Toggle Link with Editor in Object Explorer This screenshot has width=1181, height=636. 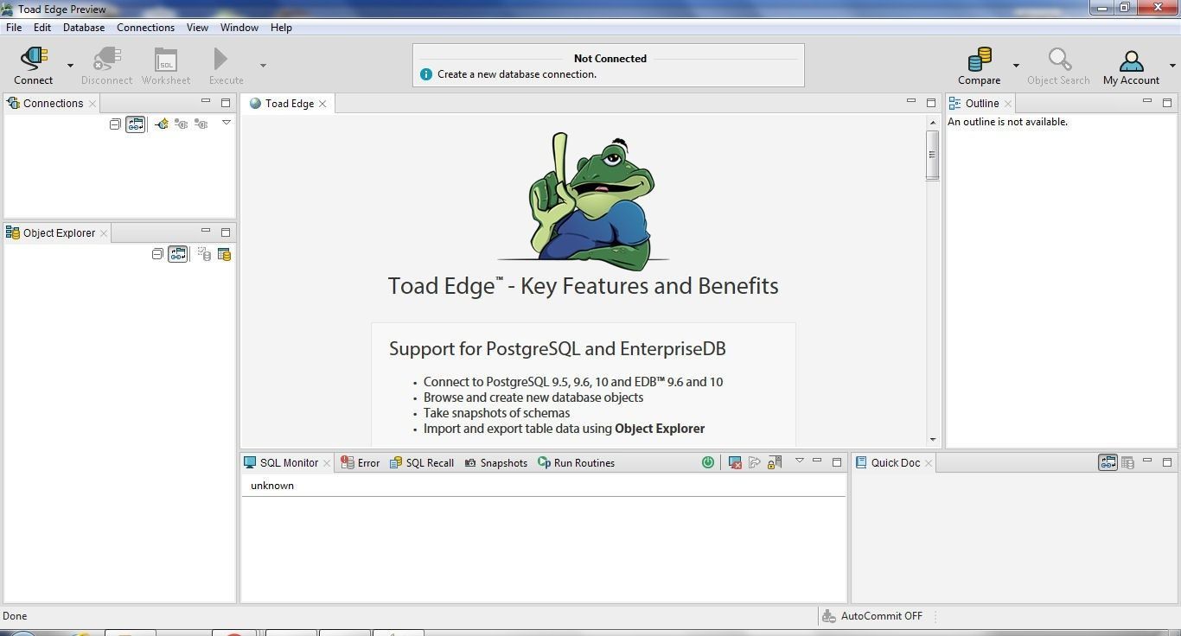[177, 254]
